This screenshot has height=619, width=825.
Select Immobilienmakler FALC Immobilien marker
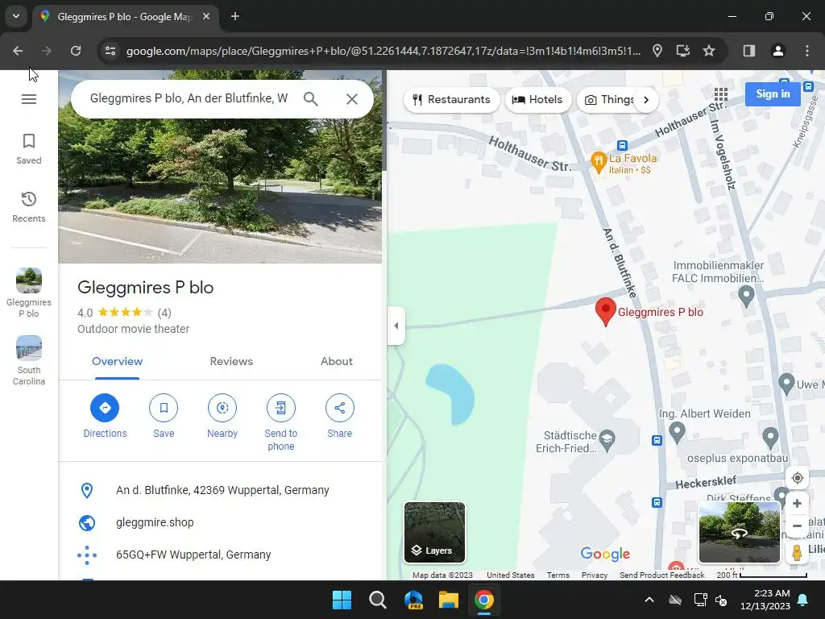pos(746,297)
